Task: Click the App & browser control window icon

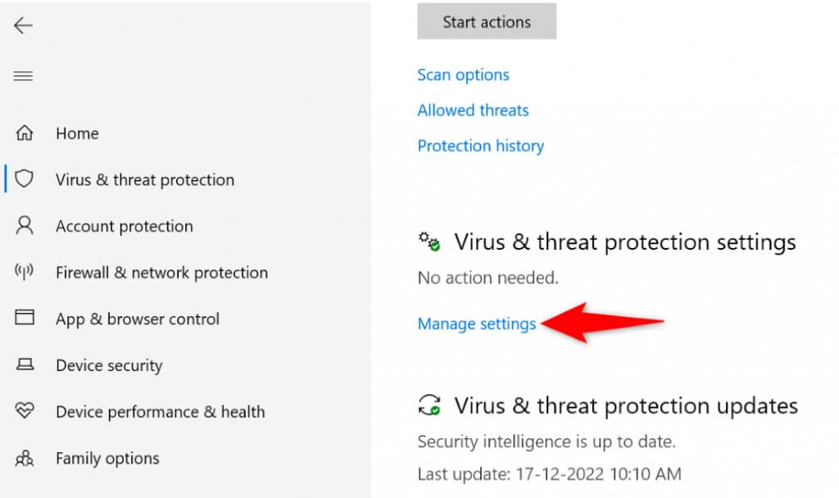Action: pyautogui.click(x=25, y=318)
